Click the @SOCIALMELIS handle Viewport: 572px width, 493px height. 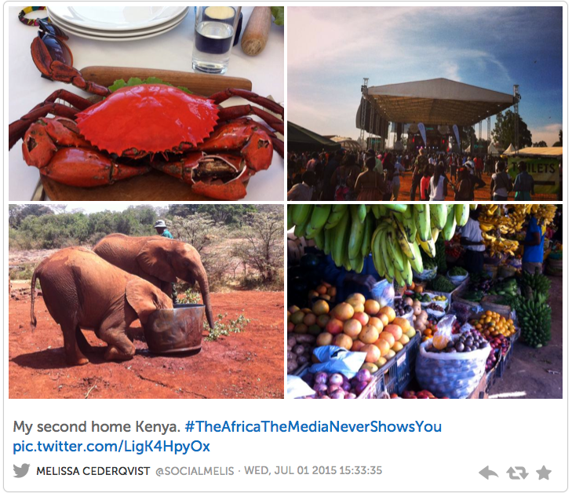[x=195, y=471]
